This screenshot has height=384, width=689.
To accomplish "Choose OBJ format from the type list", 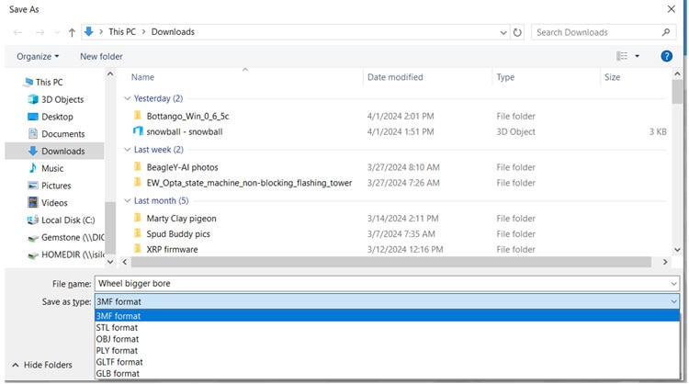I will 117,339.
